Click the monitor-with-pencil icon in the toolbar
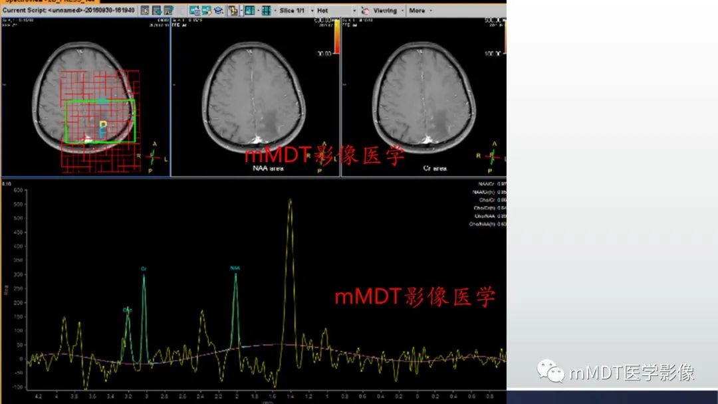This screenshot has width=718, height=404. 207,11
